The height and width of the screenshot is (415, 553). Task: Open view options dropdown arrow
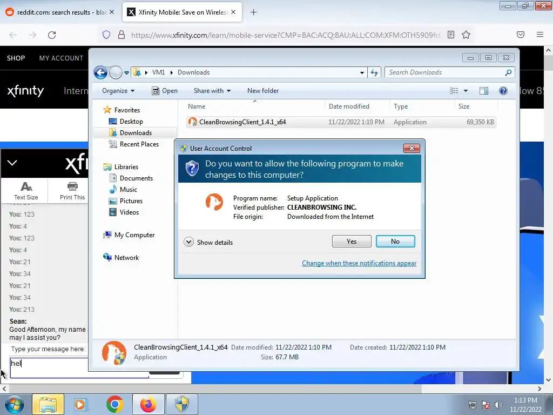coord(466,91)
